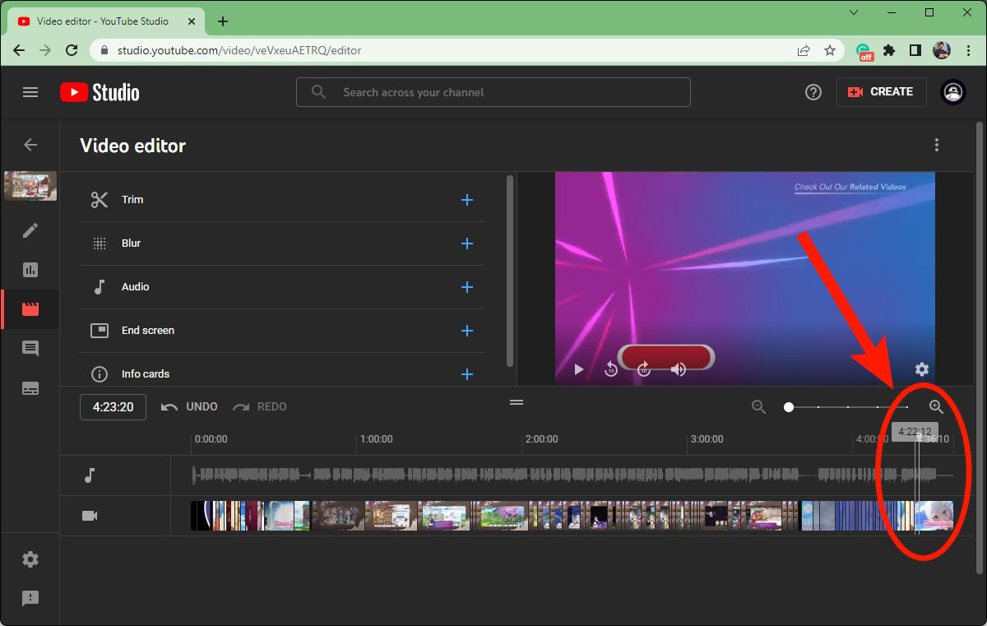Open the Subtitles sidebar icon
987x626 pixels.
[30, 388]
